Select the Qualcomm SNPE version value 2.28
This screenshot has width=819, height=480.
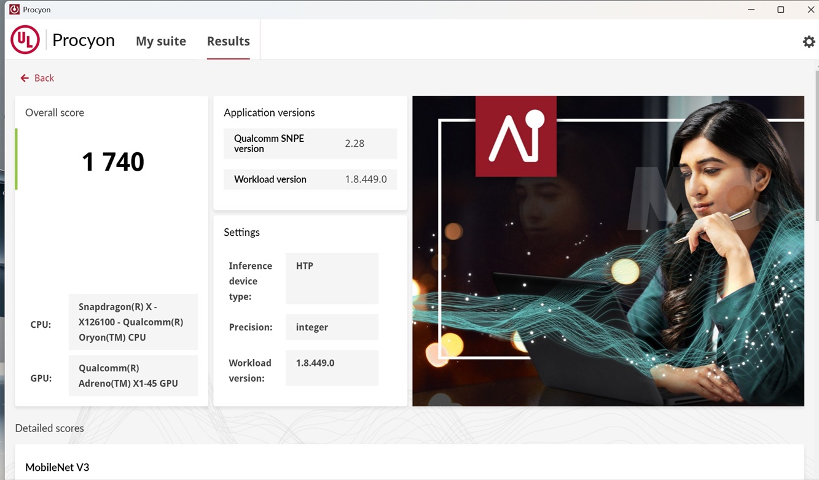[x=355, y=144]
